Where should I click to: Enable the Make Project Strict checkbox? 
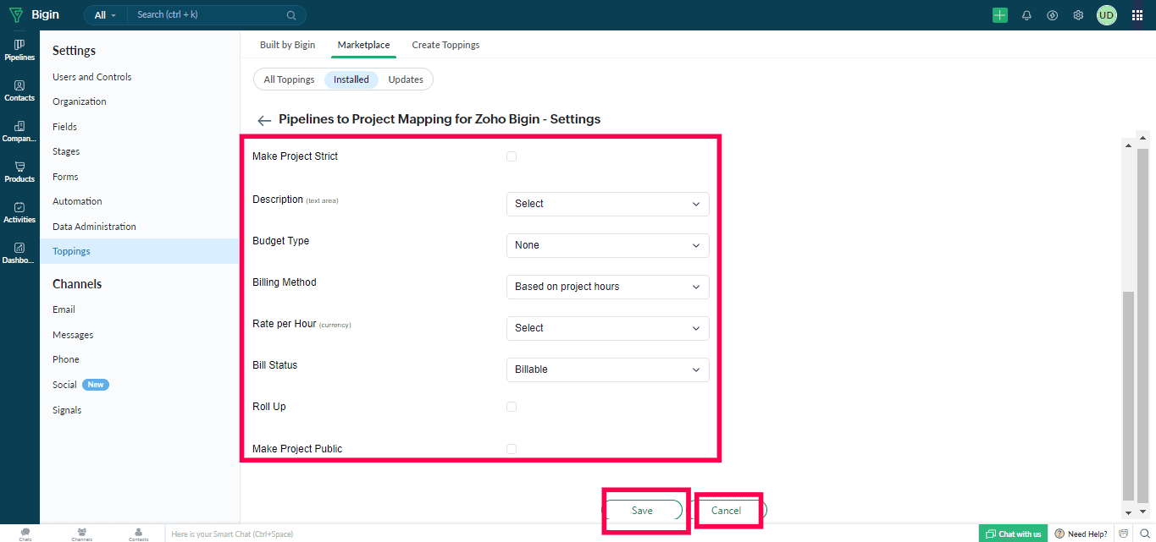512,156
